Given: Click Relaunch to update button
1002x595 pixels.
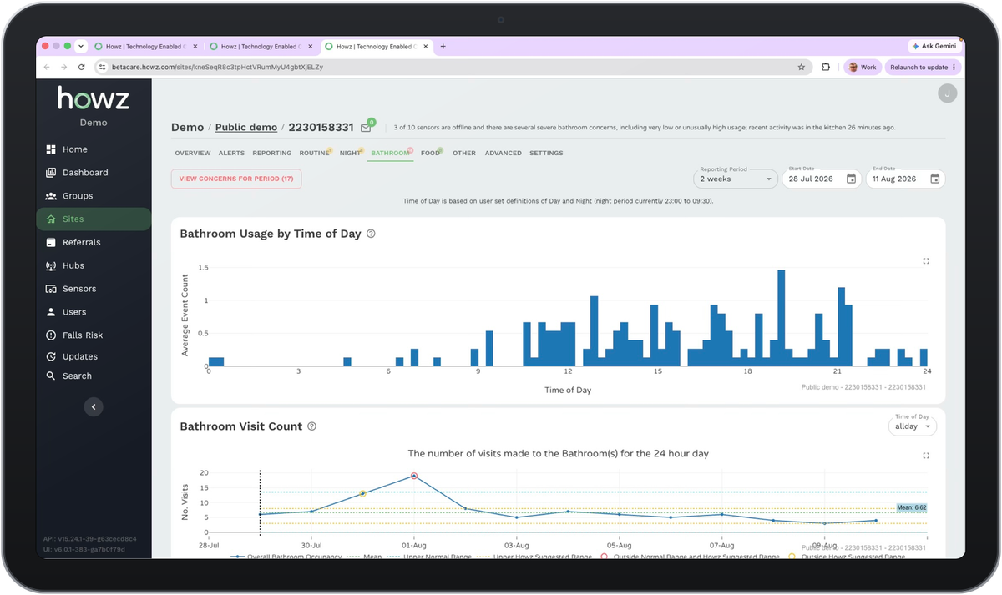Looking at the screenshot, I should (923, 68).
